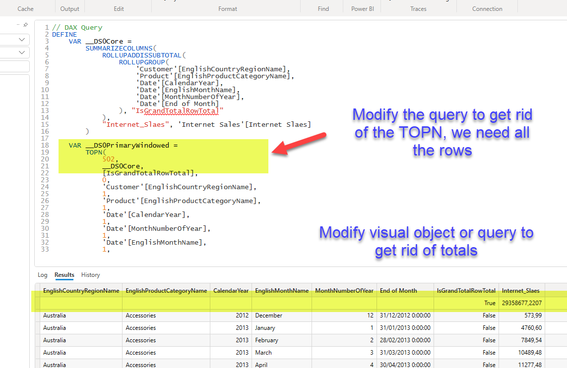Screen dimensions: 567x368
Task: Click the row selector for the December row
Action: pyautogui.click(x=38, y=315)
